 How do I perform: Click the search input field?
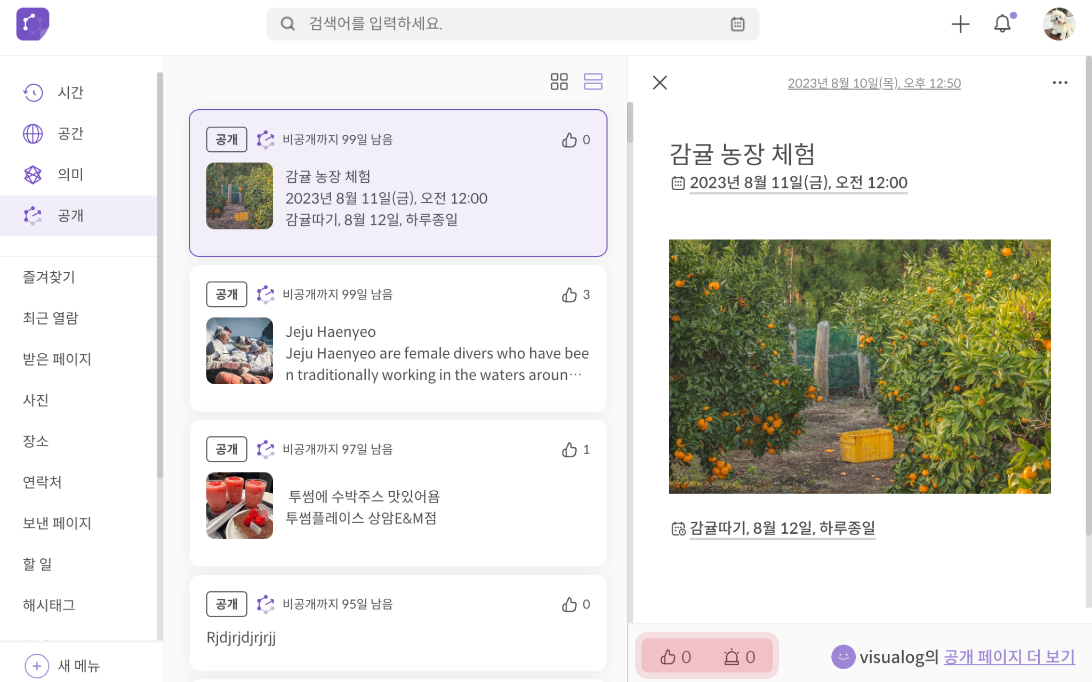pos(513,24)
